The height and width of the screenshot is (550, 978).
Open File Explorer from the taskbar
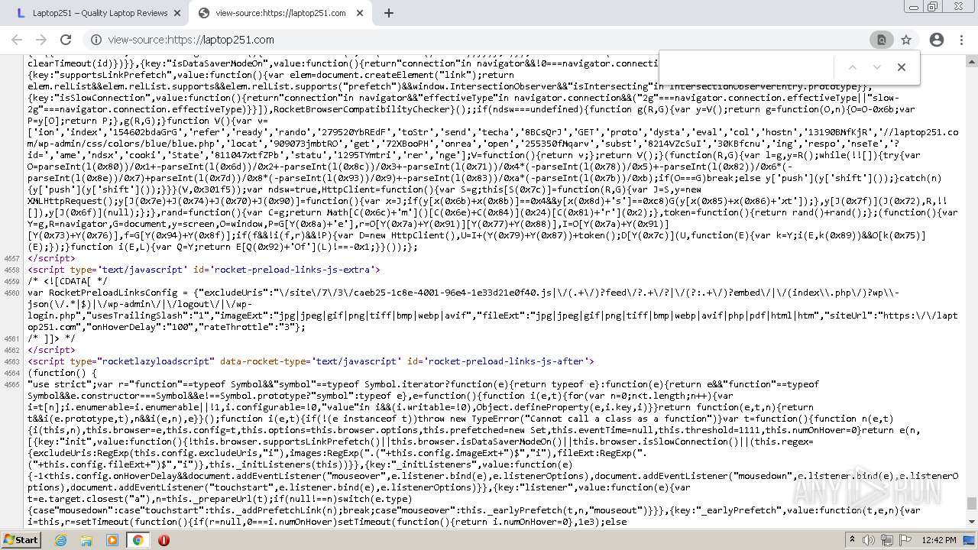(x=86, y=540)
